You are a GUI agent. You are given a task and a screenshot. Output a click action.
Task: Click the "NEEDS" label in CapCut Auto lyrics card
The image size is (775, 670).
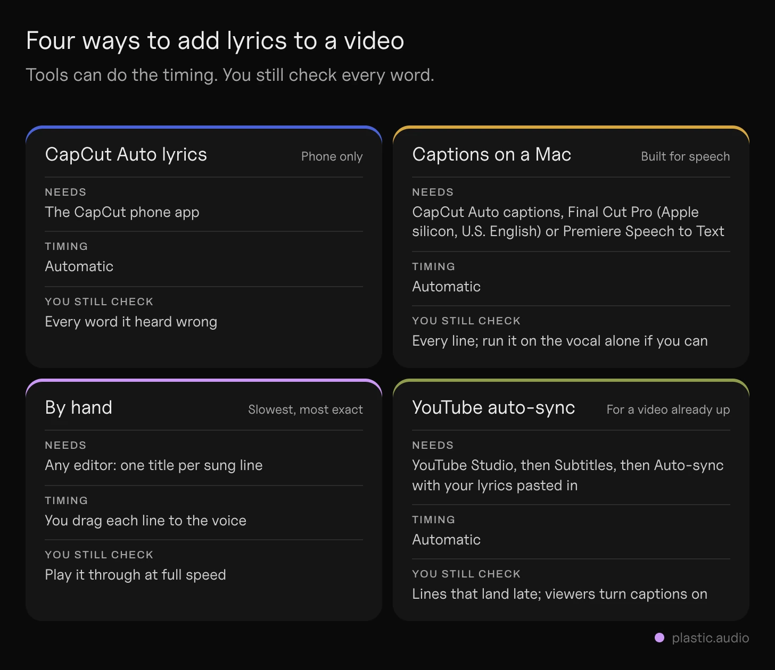coord(65,192)
